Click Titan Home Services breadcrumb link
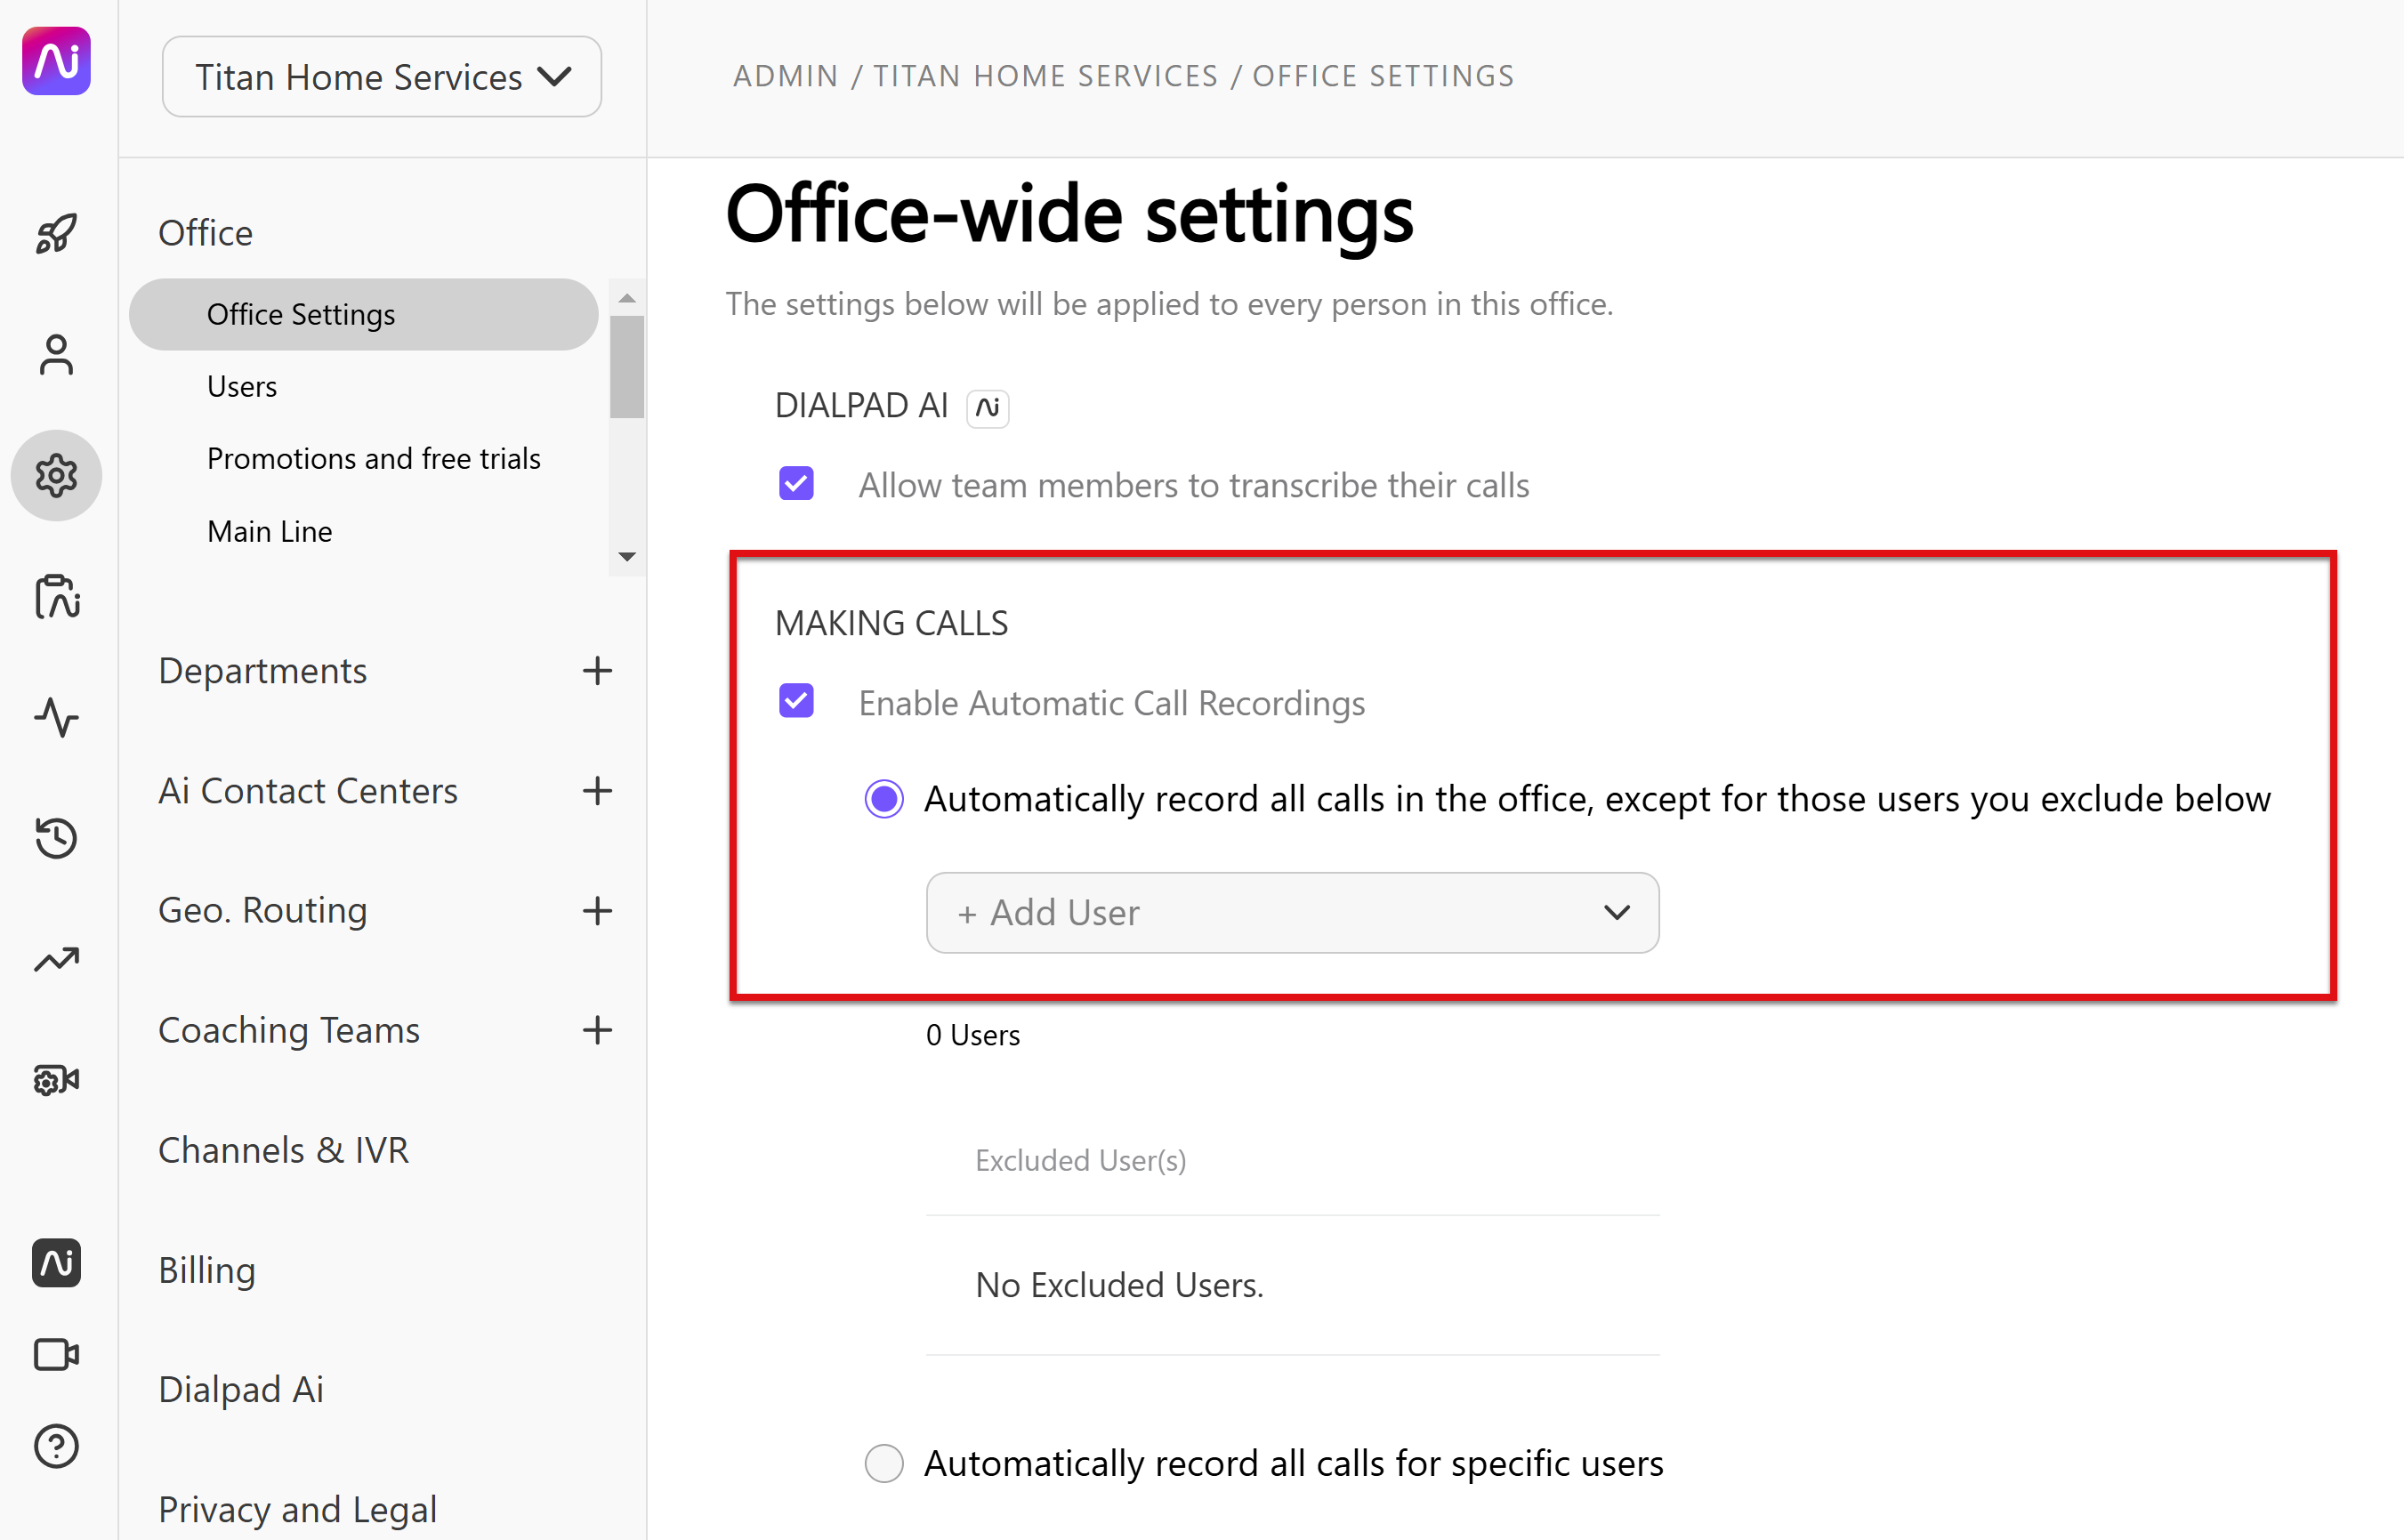 pyautogui.click(x=1045, y=76)
